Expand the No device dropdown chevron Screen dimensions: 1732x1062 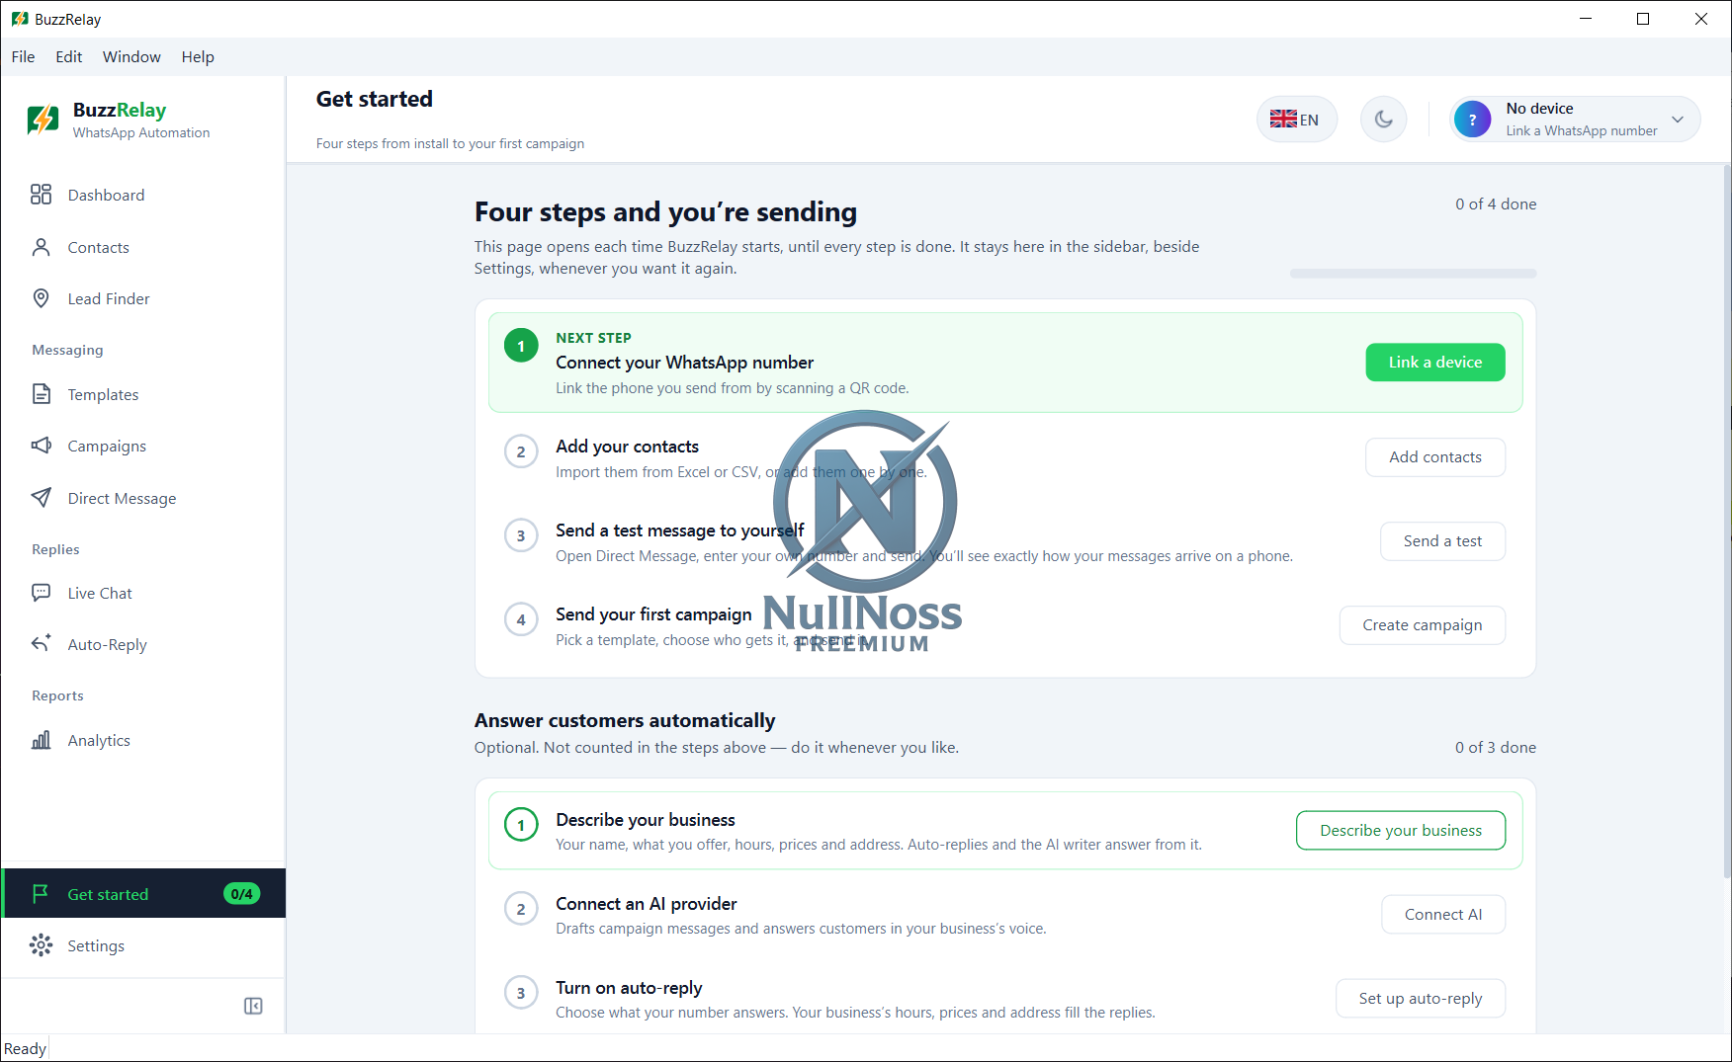tap(1678, 120)
